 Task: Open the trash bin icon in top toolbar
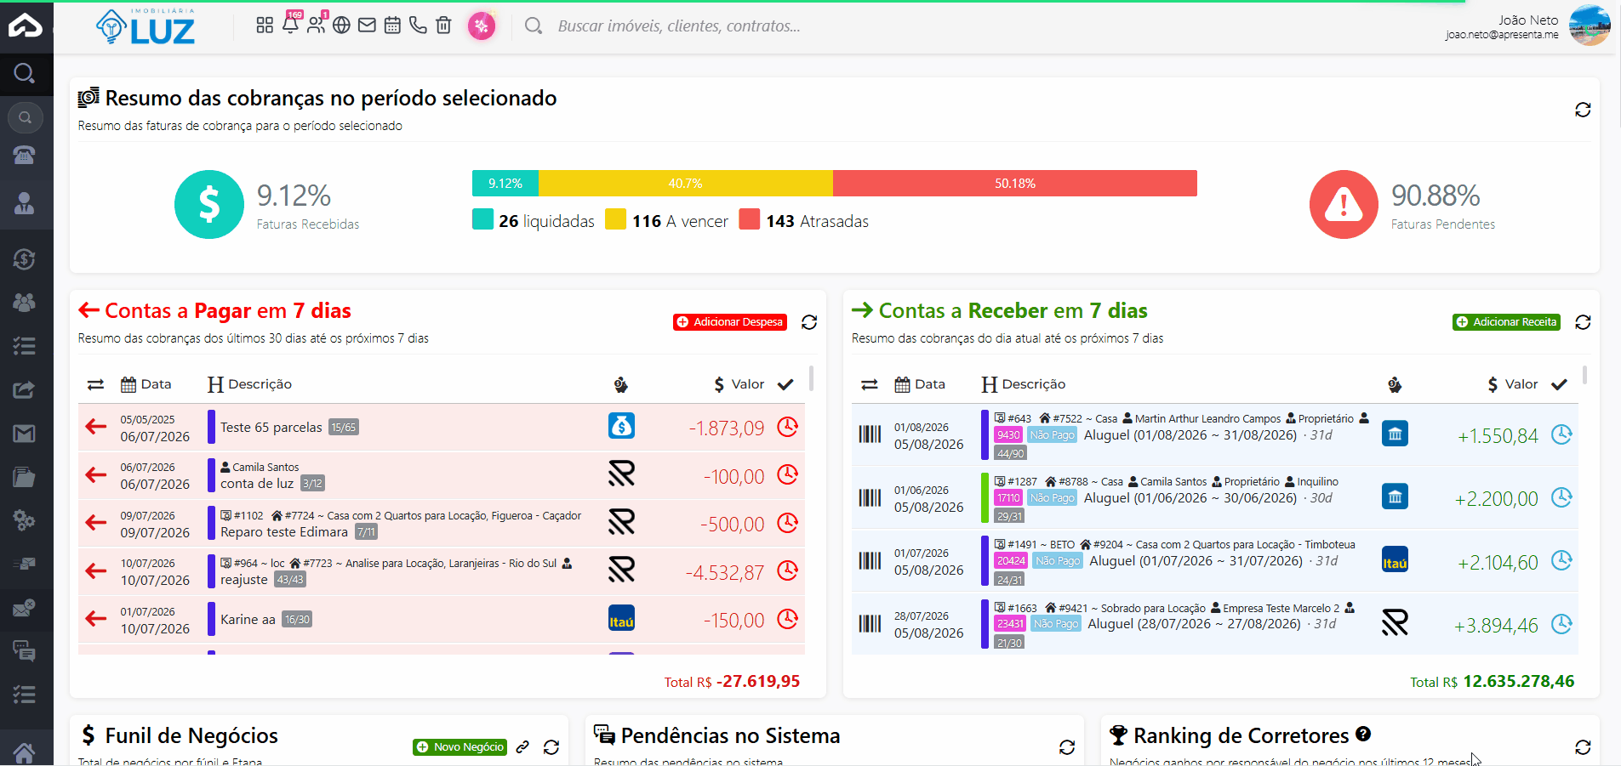(x=443, y=26)
